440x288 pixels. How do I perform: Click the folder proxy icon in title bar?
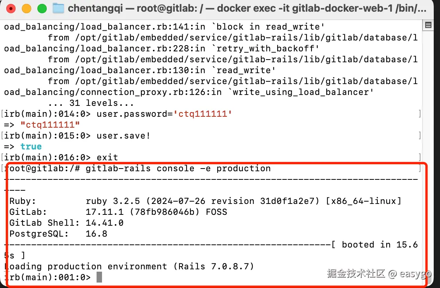(58, 8)
